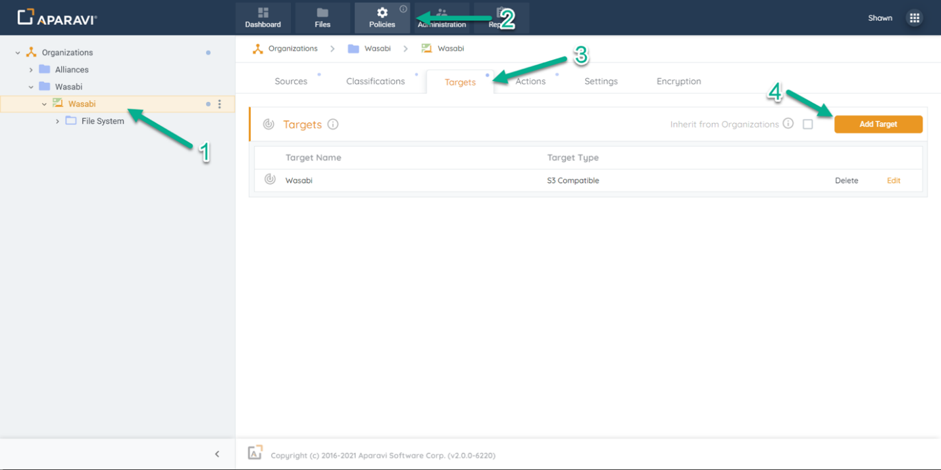Click Organizations in the breadcrumb
The width and height of the screenshot is (941, 470).
(x=293, y=49)
